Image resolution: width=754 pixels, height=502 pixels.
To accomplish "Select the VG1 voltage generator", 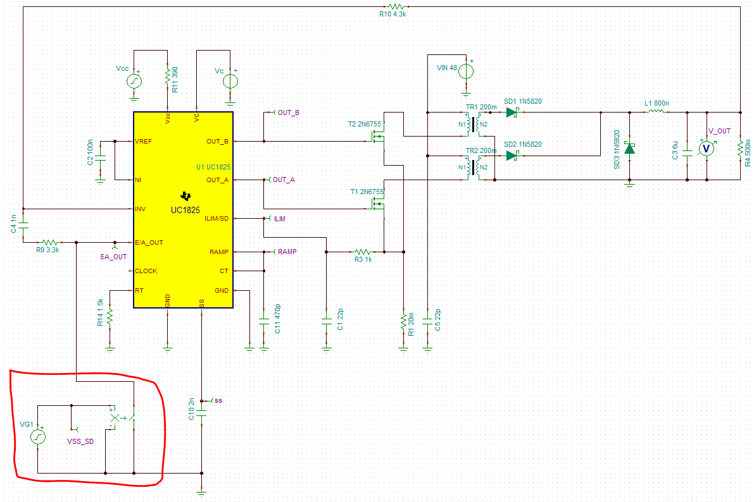I will (38, 437).
